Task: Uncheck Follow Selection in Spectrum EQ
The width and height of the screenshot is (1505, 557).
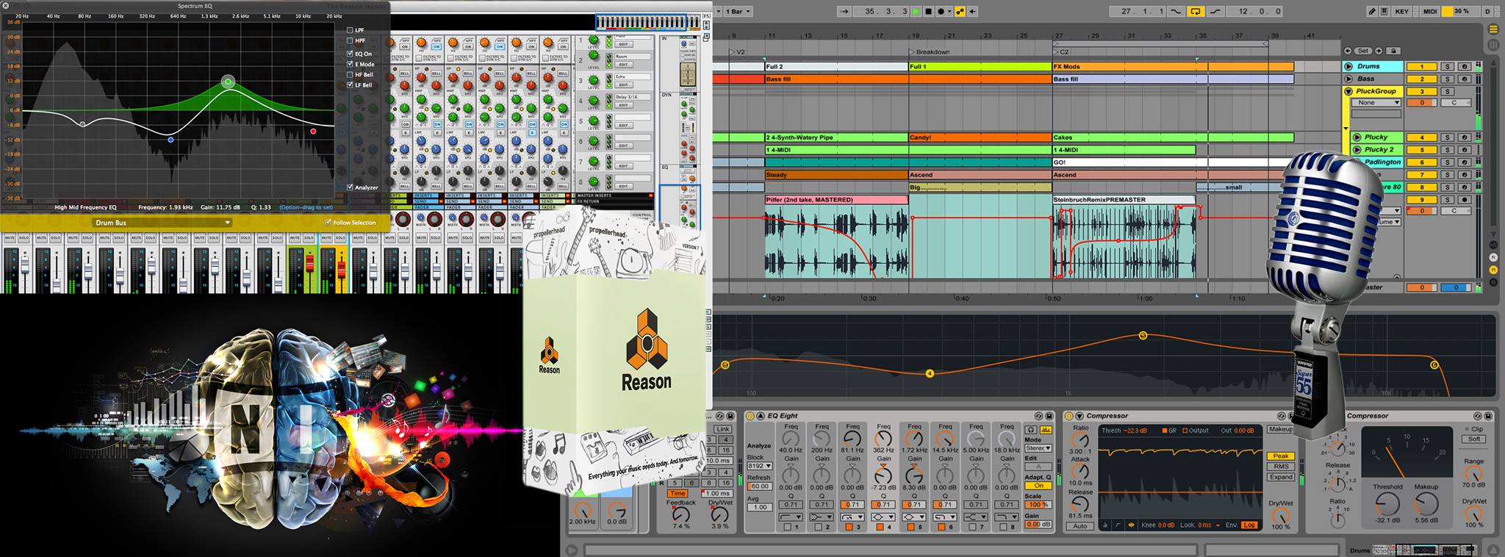Action: pos(328,222)
